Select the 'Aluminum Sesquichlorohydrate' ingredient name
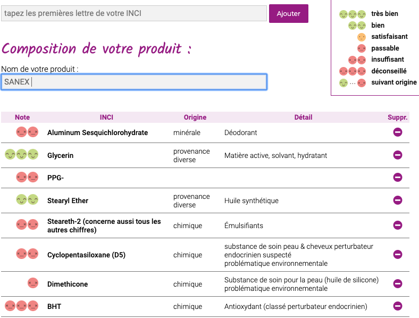Screen dimensions: 419x318 coord(97,132)
